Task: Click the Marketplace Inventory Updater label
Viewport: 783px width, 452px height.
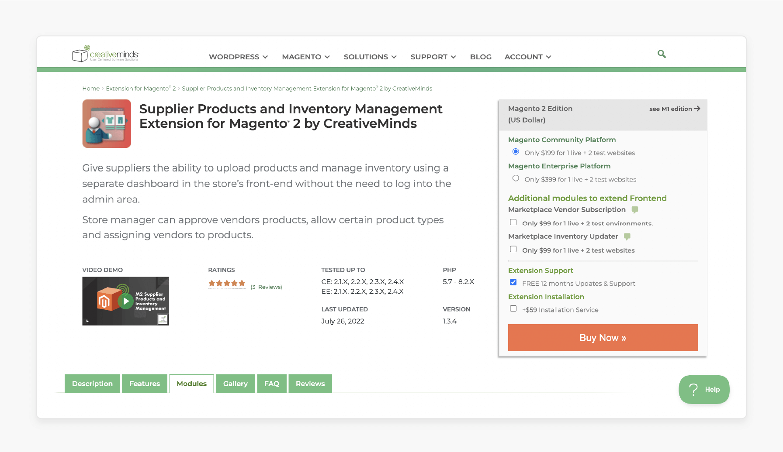Action: (563, 236)
